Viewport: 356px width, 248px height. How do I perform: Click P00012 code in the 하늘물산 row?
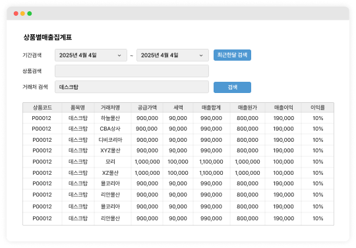point(42,118)
